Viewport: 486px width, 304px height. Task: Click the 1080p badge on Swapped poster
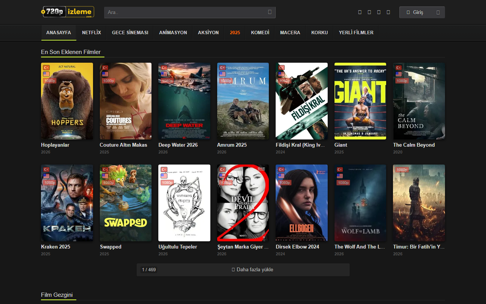pos(109,183)
